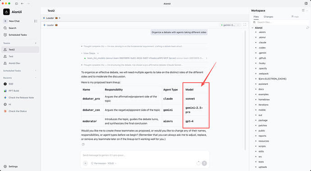Expand the patches folder
The width and height of the screenshot is (311, 171).
(x=263, y=125)
